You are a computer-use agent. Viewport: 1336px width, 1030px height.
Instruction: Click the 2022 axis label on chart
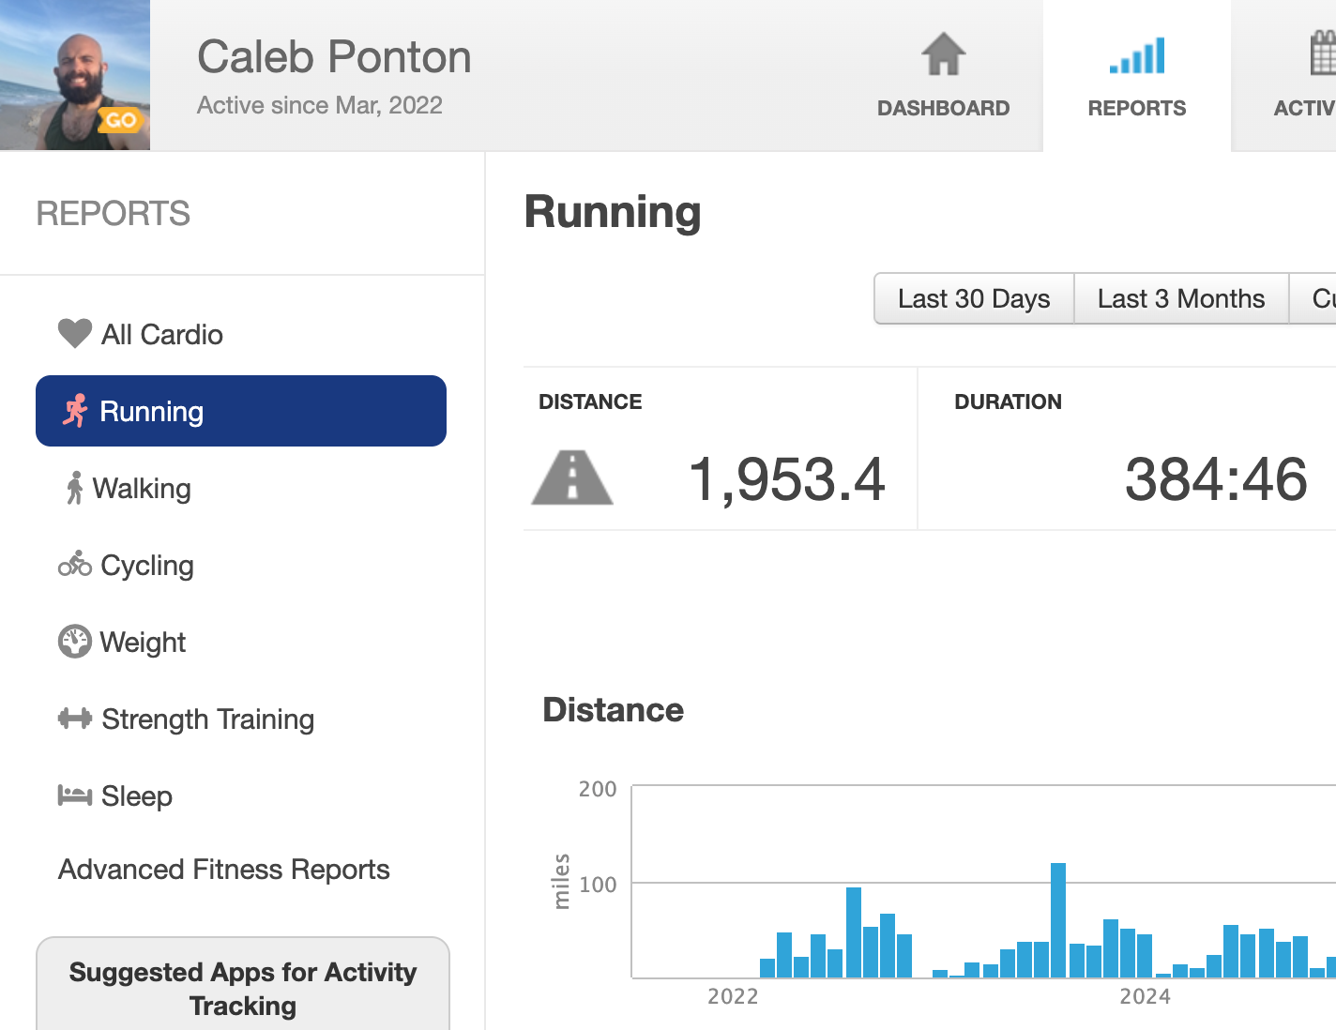pos(733,996)
